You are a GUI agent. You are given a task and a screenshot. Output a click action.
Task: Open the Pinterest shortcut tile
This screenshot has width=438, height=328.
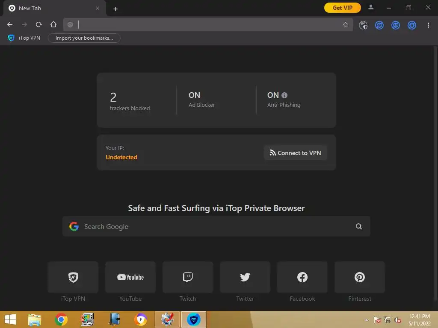click(x=360, y=277)
